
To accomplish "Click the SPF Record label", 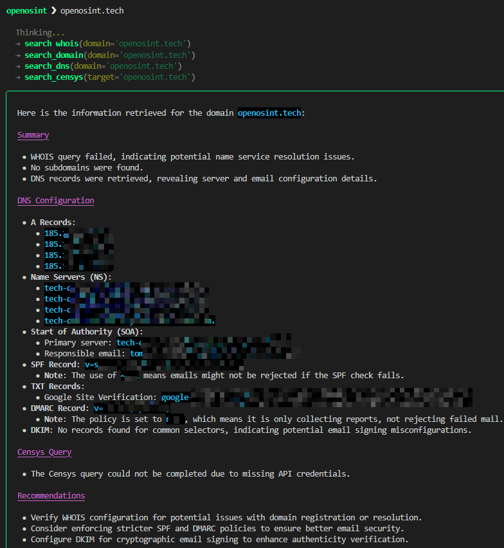I will tap(55, 365).
